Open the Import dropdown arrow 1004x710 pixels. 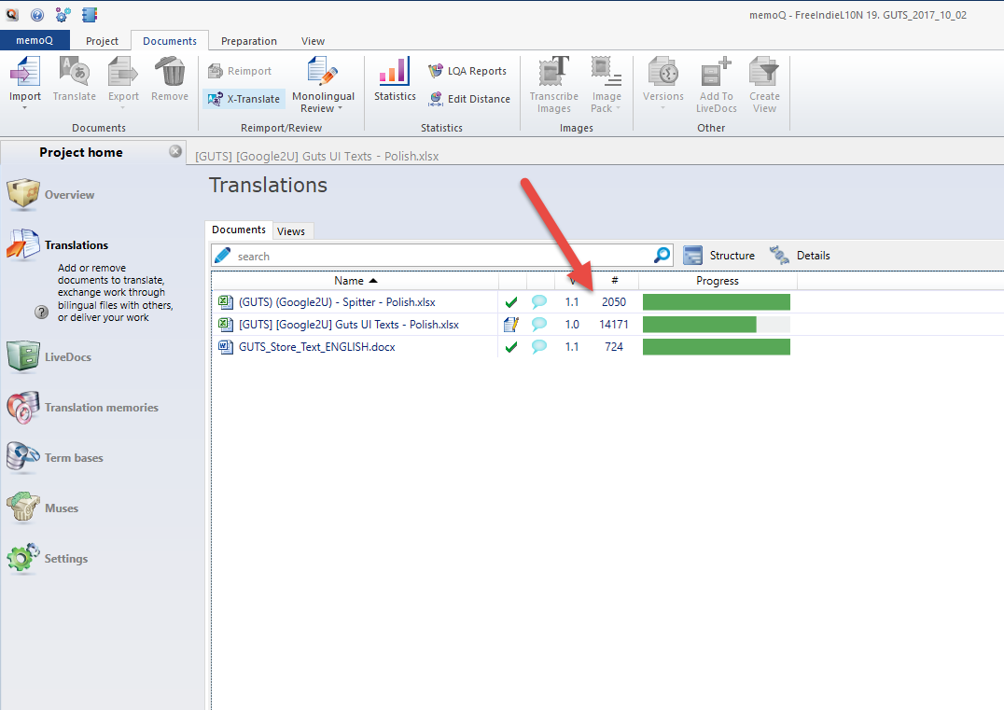coord(25,108)
